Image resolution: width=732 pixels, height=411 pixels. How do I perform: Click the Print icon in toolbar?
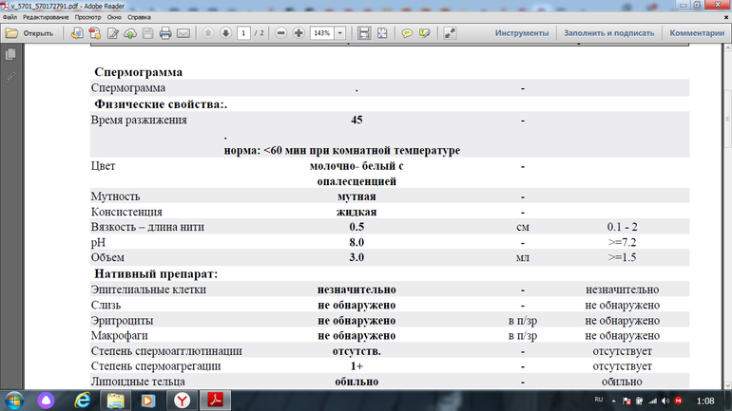164,32
